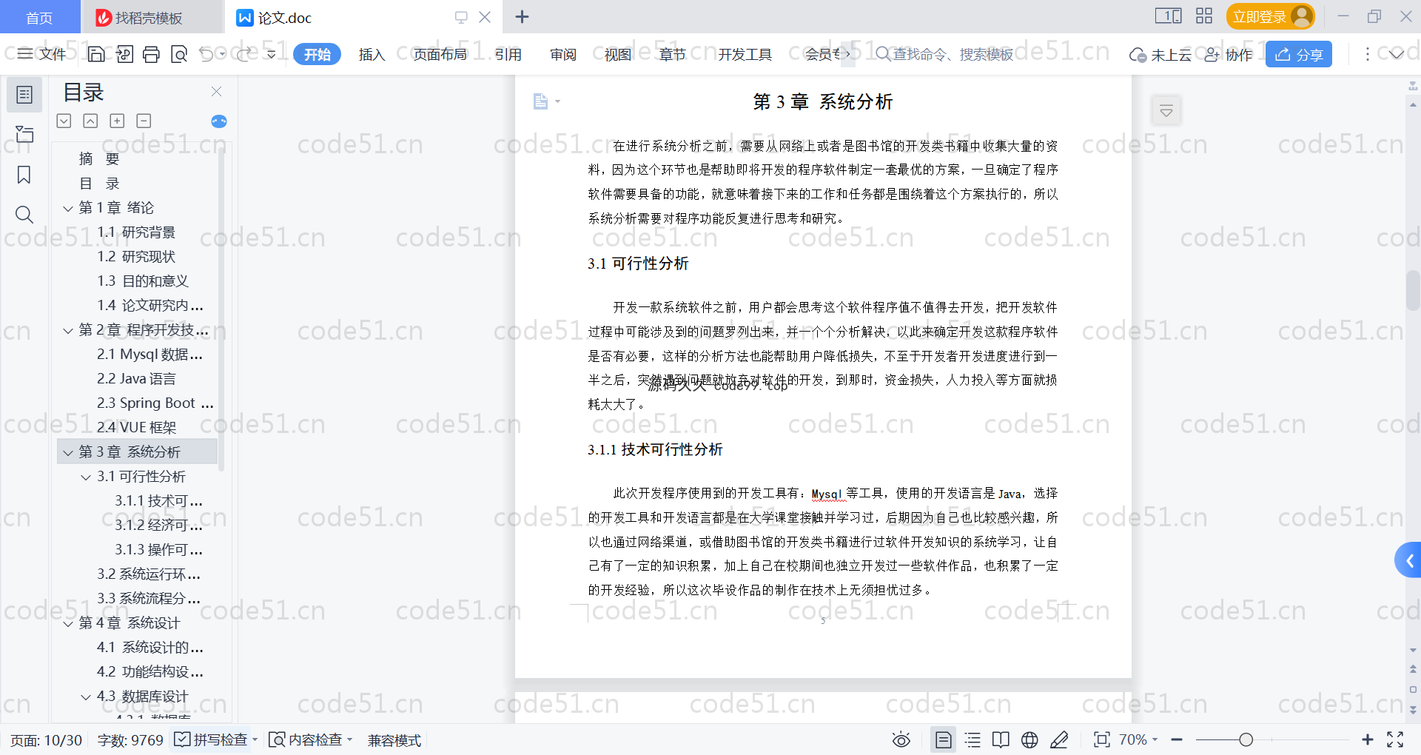Close the 目录 navigation pane
The height and width of the screenshot is (755, 1421).
(216, 91)
